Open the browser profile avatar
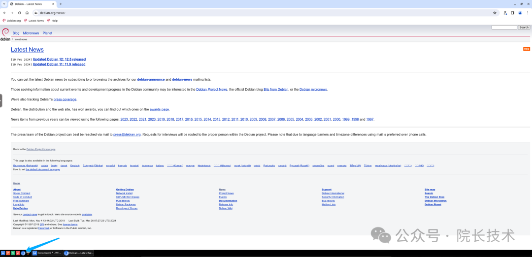The width and height of the screenshot is (532, 257). 520,13
